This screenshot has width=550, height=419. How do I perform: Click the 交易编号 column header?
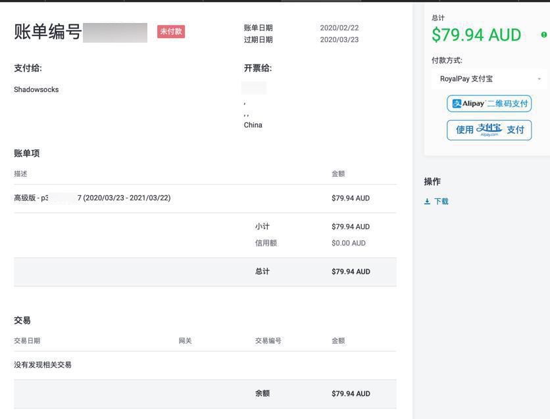coord(268,341)
